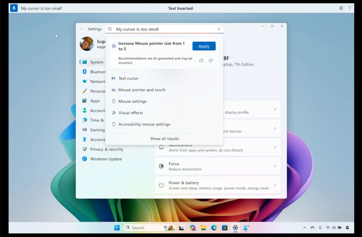The width and height of the screenshot is (362, 237).
Task: Select Accessibility mouse settings result
Action: [144, 124]
